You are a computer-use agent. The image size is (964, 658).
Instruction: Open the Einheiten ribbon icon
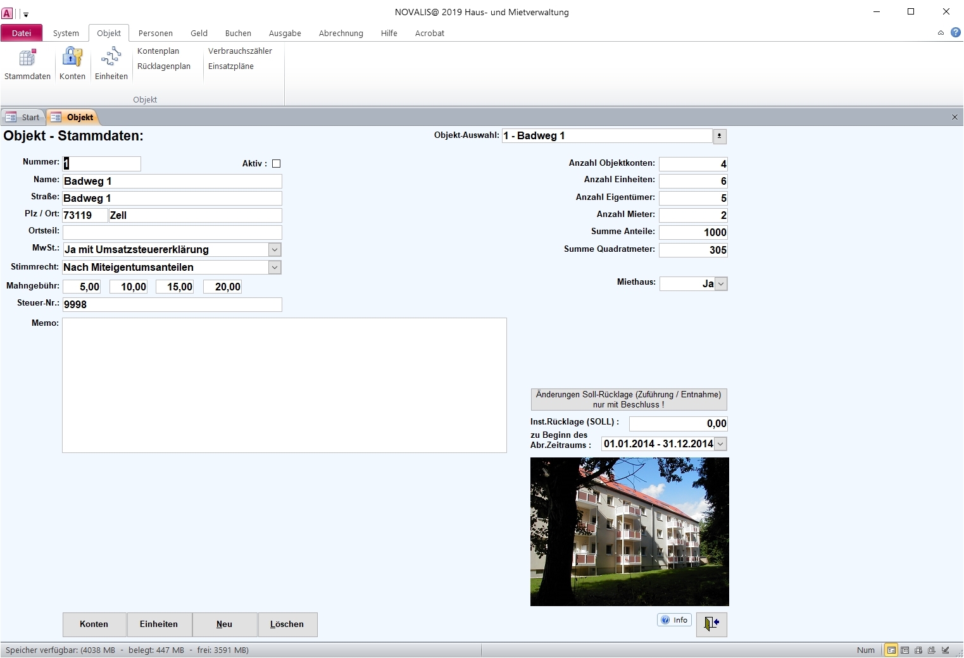(x=111, y=64)
